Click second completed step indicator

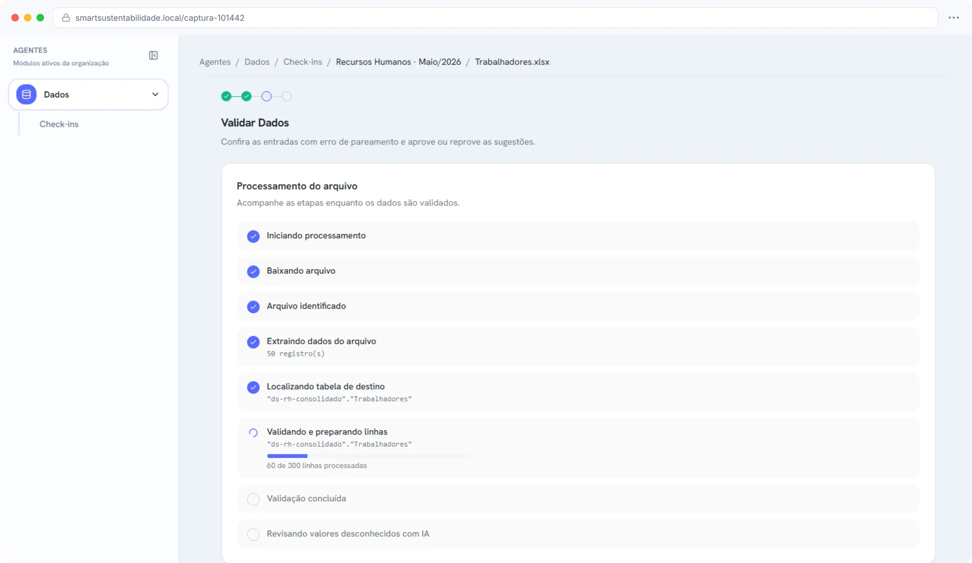(246, 96)
